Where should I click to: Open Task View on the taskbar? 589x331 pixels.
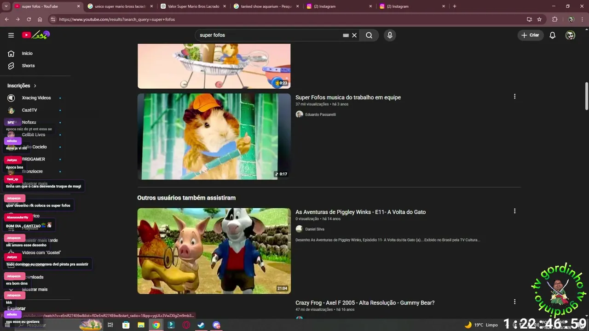coord(110,325)
